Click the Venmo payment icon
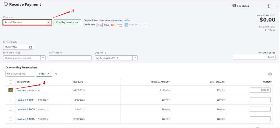 [x=145, y=25]
